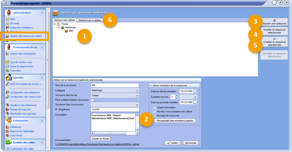Switch to the Ressources invalides tab
Viewport: 292px width, 152px height.
pyautogui.click(x=90, y=20)
